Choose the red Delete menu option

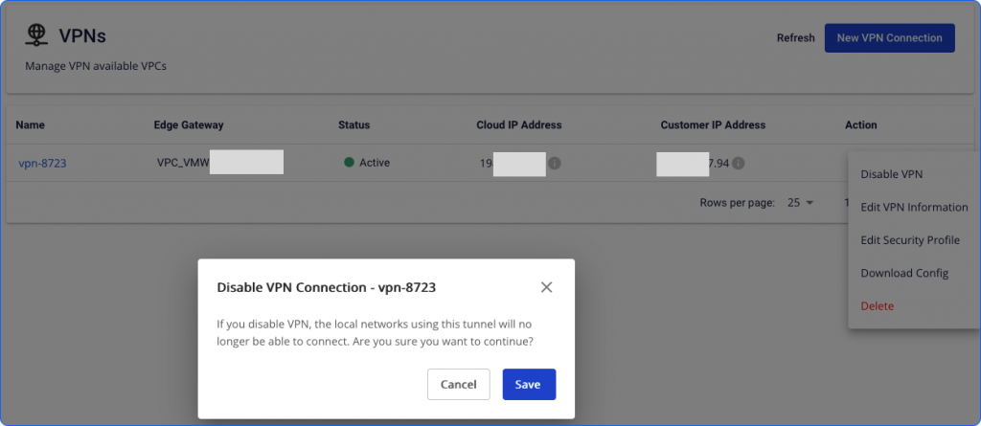(878, 305)
